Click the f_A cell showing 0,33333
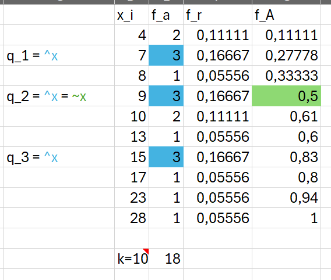Screen dimensions: 331x280 click(287, 76)
